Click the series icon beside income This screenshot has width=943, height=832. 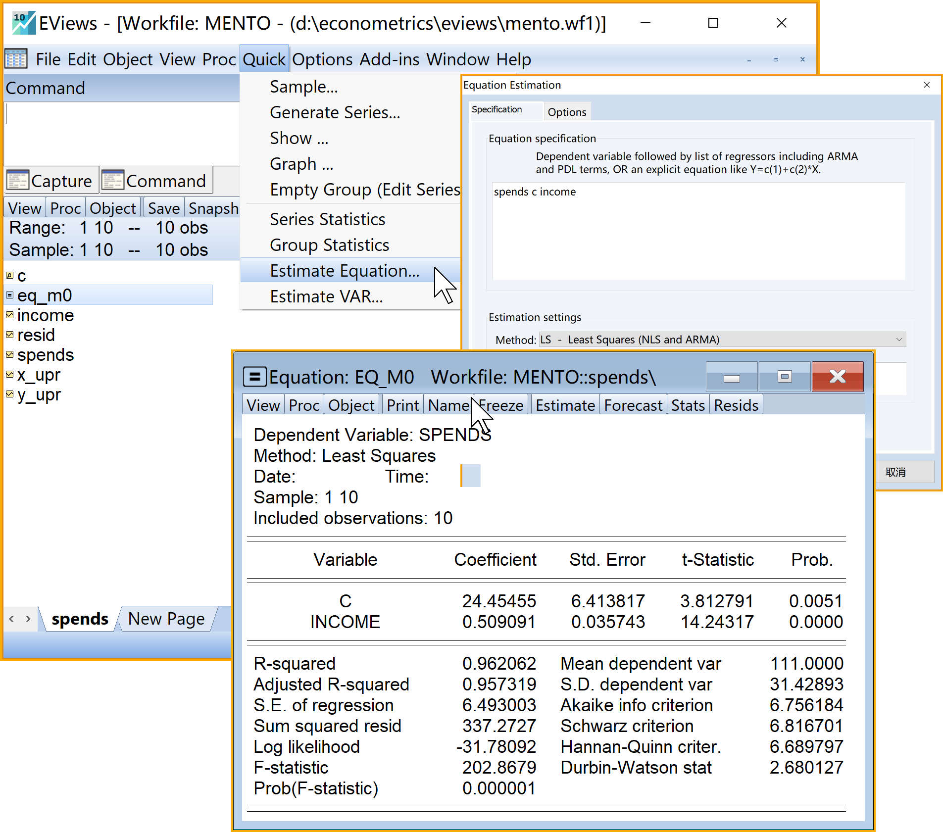point(10,315)
